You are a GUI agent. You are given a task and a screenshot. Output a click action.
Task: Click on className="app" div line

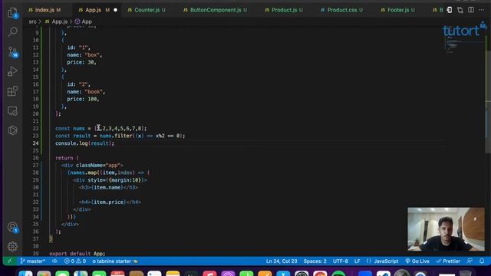click(x=92, y=166)
